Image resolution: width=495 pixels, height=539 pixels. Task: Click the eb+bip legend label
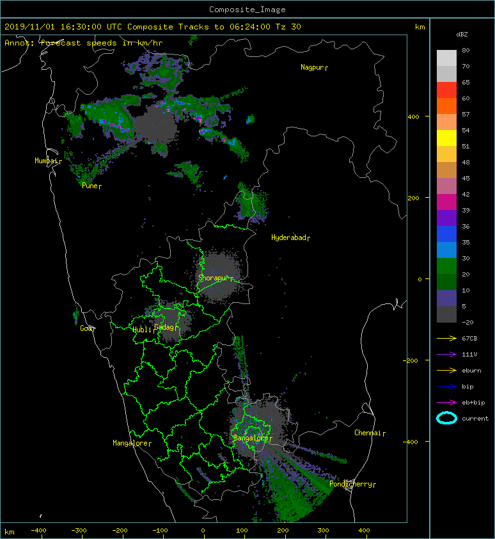tap(473, 403)
